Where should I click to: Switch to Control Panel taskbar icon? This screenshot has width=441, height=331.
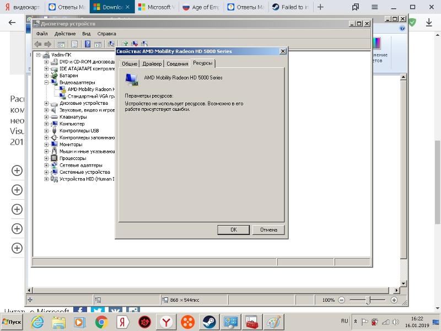click(x=230, y=322)
